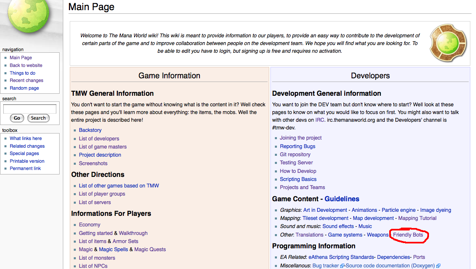Open external link icon after Bug tracker
476x269 pixels.
tap(342, 266)
